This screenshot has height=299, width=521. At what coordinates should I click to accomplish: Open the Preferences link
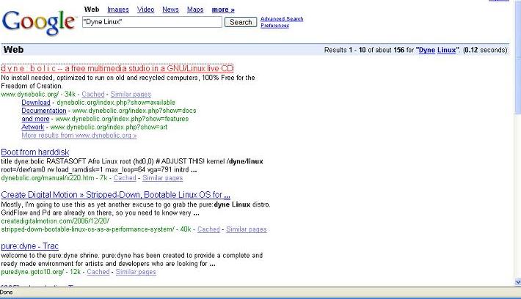coord(274,26)
